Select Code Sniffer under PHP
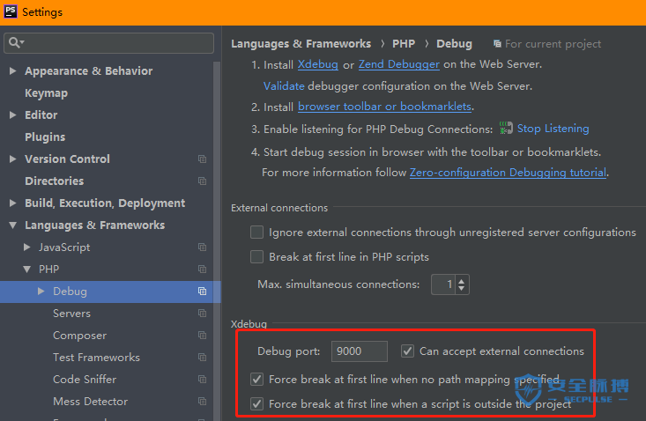This screenshot has height=421, width=646. point(85,379)
